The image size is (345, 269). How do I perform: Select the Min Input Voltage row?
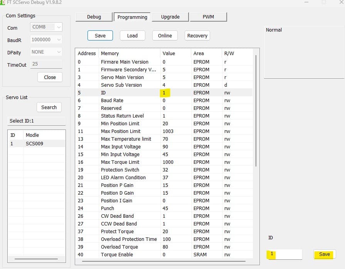click(x=165, y=155)
